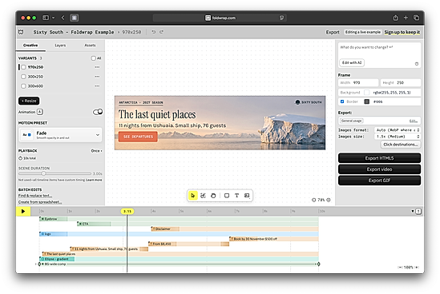This screenshot has height=294, width=440.
Task: Click Sign up to keep it link
Action: coord(402,32)
